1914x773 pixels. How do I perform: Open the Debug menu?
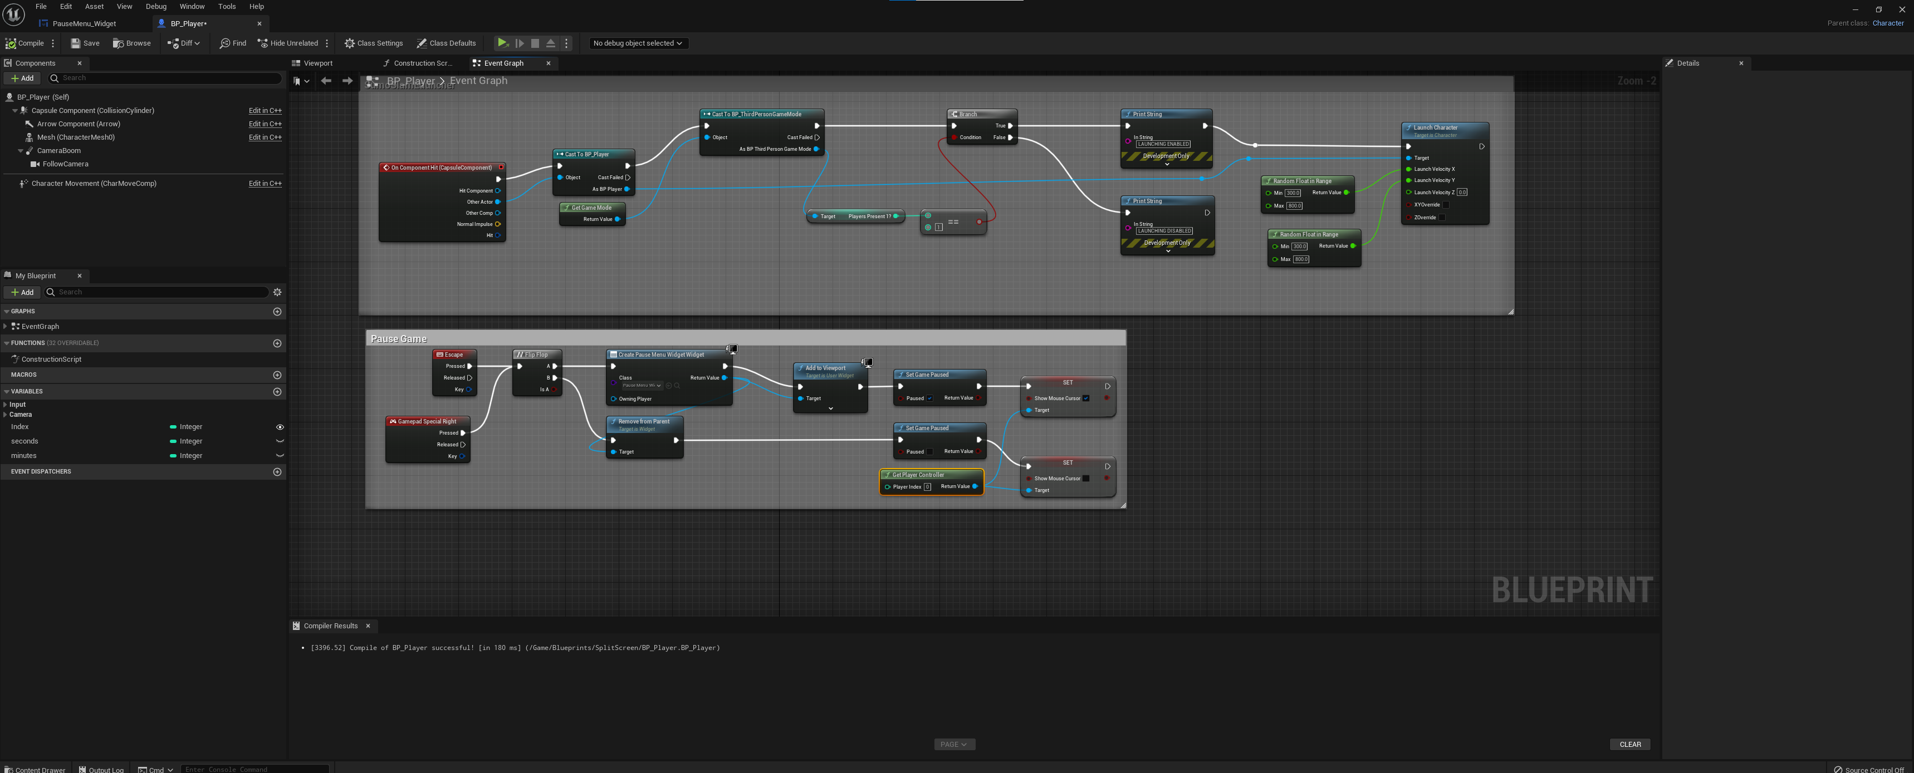tap(156, 7)
